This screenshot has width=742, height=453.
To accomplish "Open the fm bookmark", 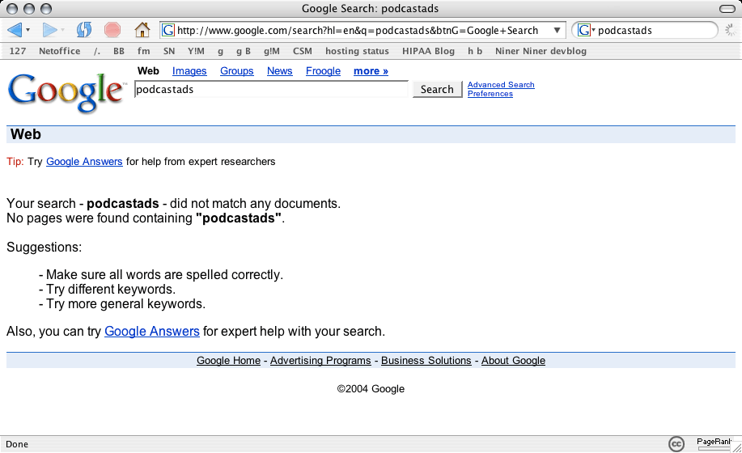I will (x=144, y=51).
